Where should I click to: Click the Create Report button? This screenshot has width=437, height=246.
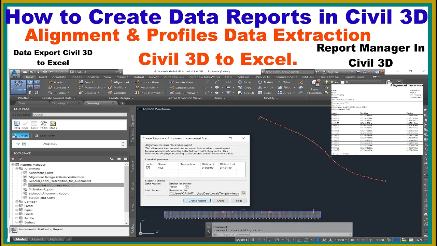coord(197,201)
